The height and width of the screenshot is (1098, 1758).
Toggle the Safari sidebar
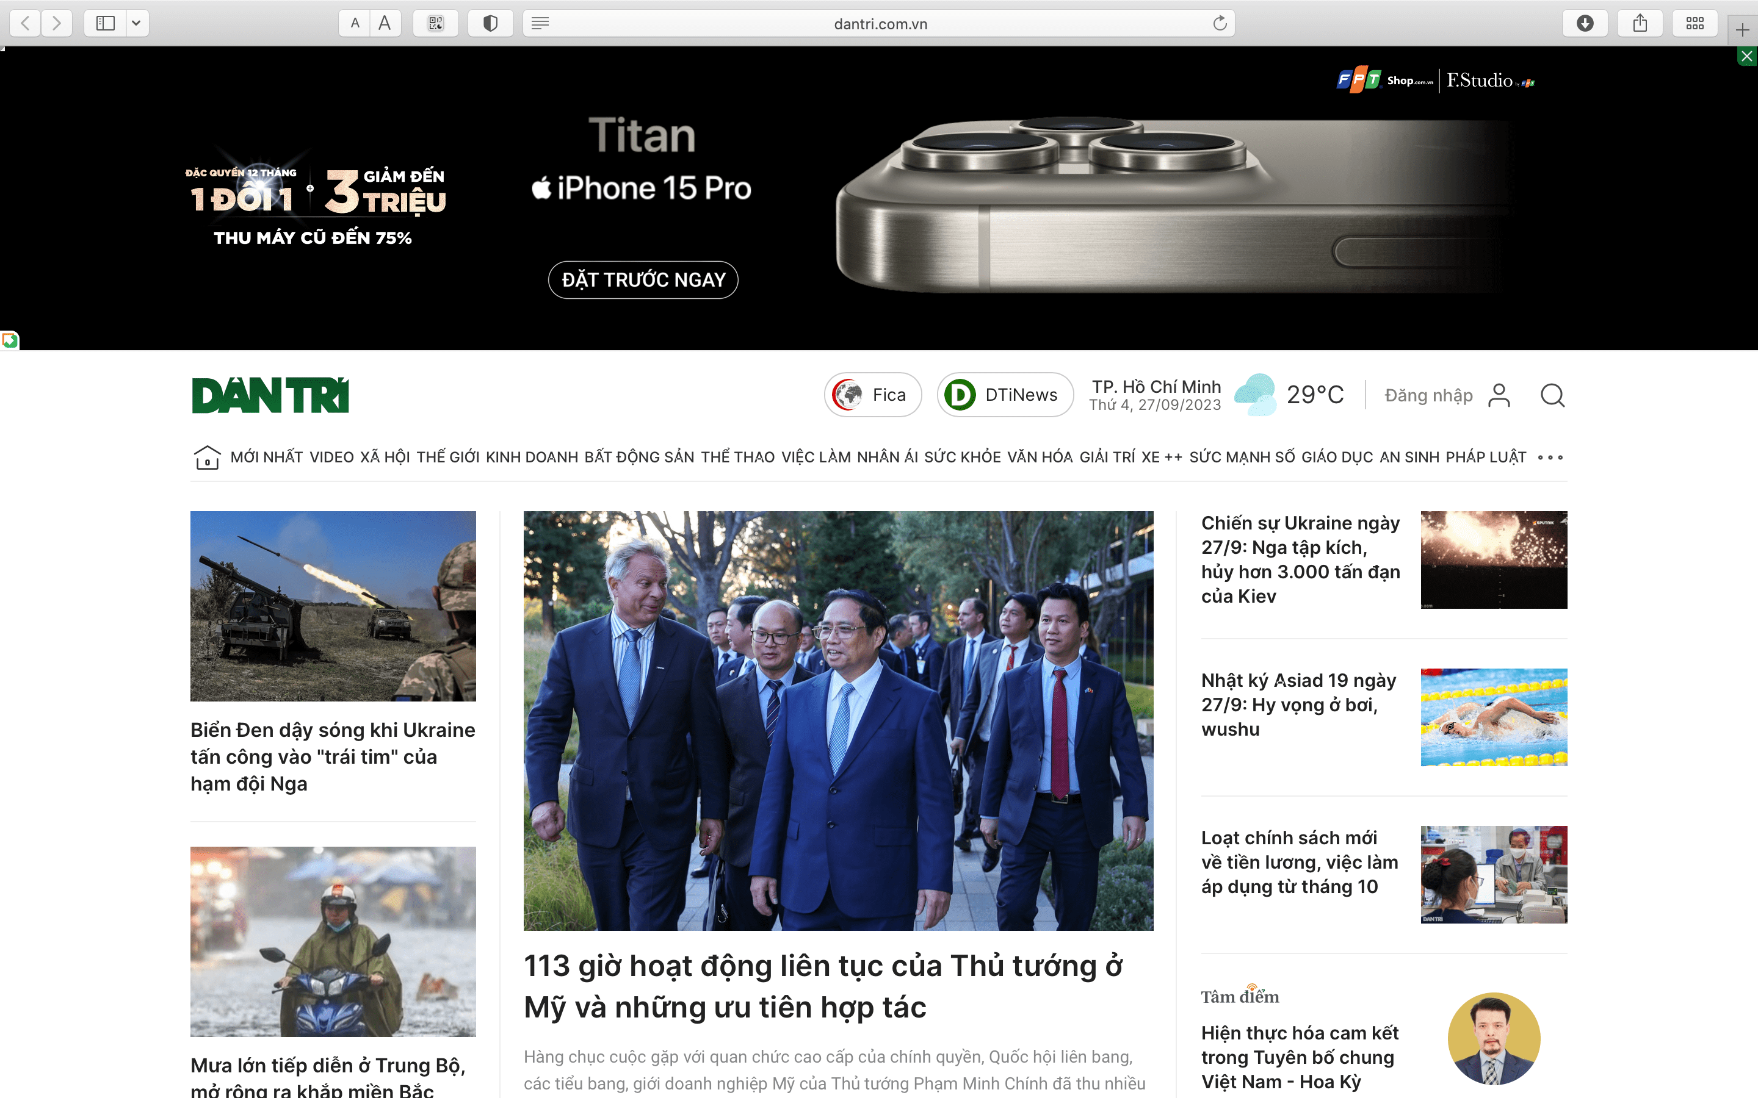tap(106, 23)
